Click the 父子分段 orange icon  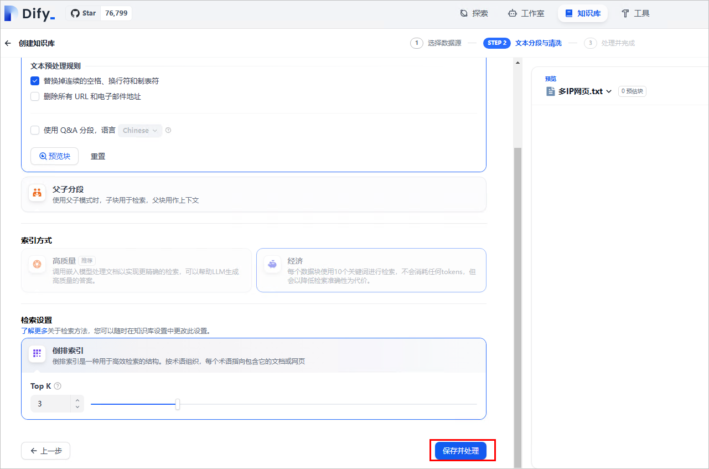pyautogui.click(x=37, y=193)
